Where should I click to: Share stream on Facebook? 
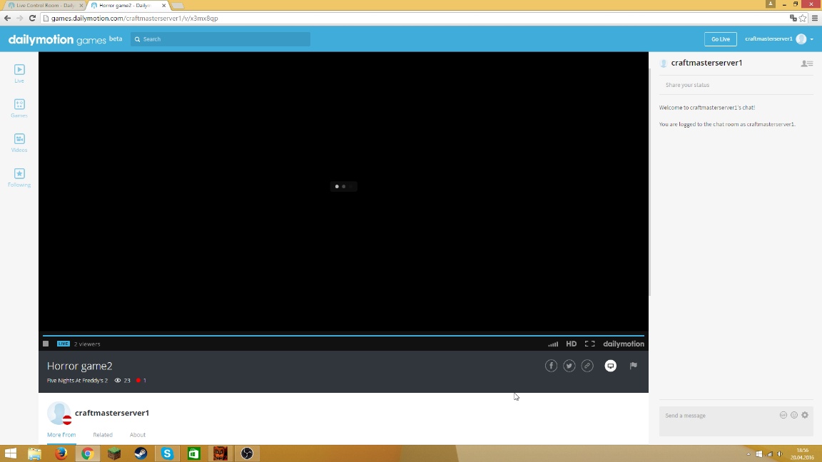(x=551, y=366)
